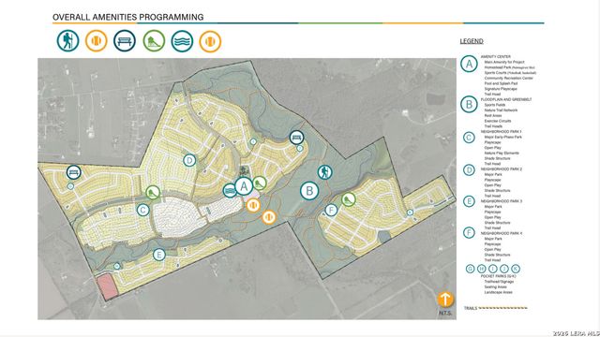Click the bench icon in the header row
This screenshot has height=337, width=600.
[x=125, y=41]
